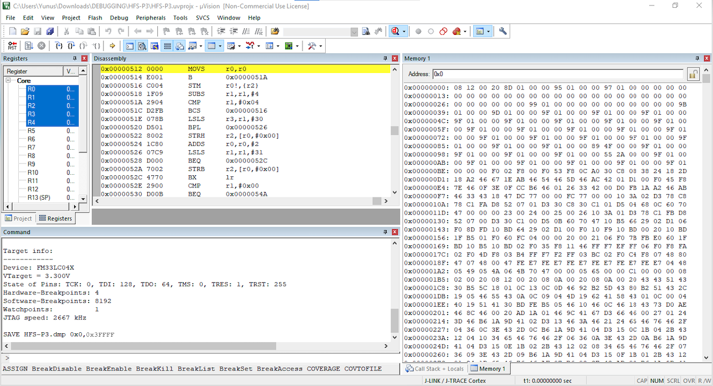Screen dimensions: 713x386
Task: Click the Run icon next to RST
Action: (x=29, y=46)
